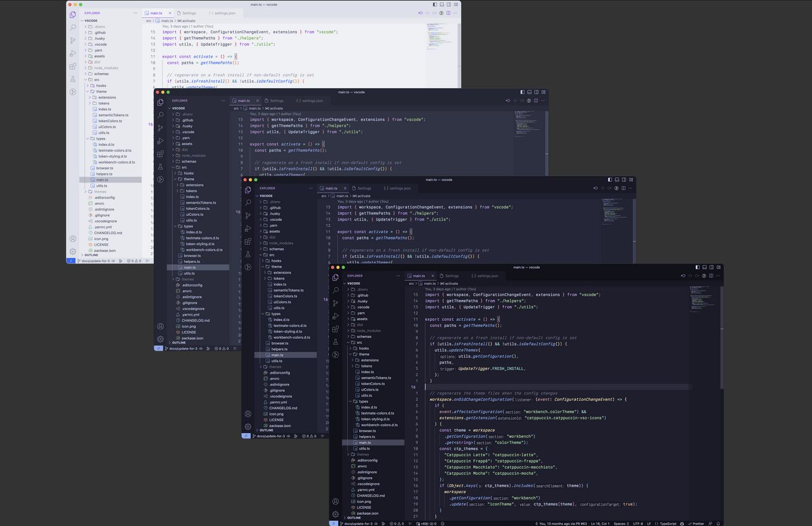
Task: Toggle primary sidebar in frontmost window title bar
Action: click(698, 267)
